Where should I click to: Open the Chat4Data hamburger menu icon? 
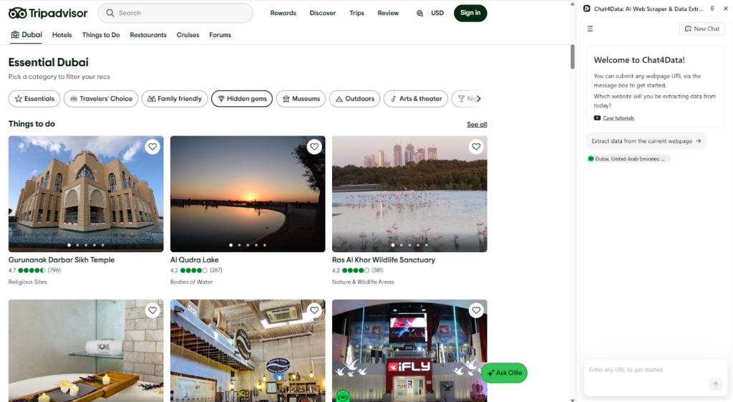point(590,29)
